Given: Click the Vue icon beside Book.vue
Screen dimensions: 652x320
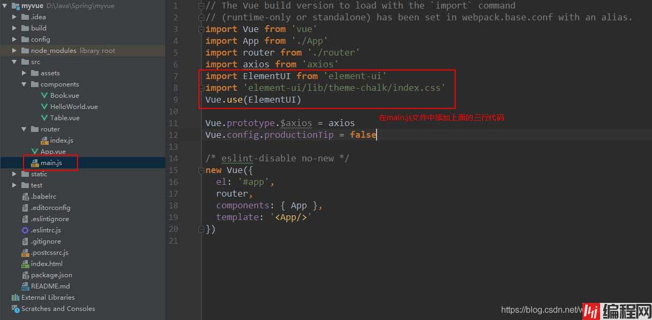Looking at the screenshot, I should (x=45, y=96).
